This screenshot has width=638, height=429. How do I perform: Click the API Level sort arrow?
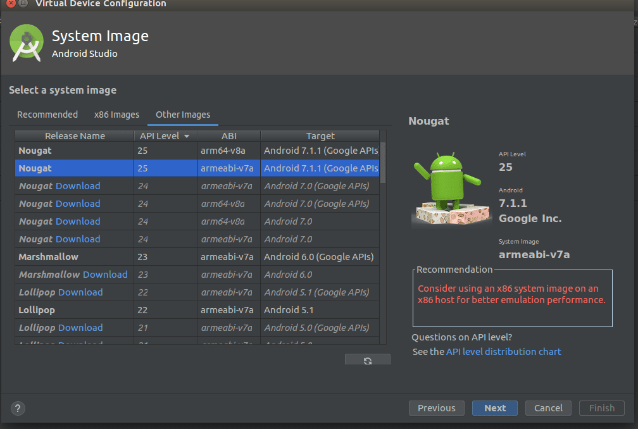[x=187, y=136]
